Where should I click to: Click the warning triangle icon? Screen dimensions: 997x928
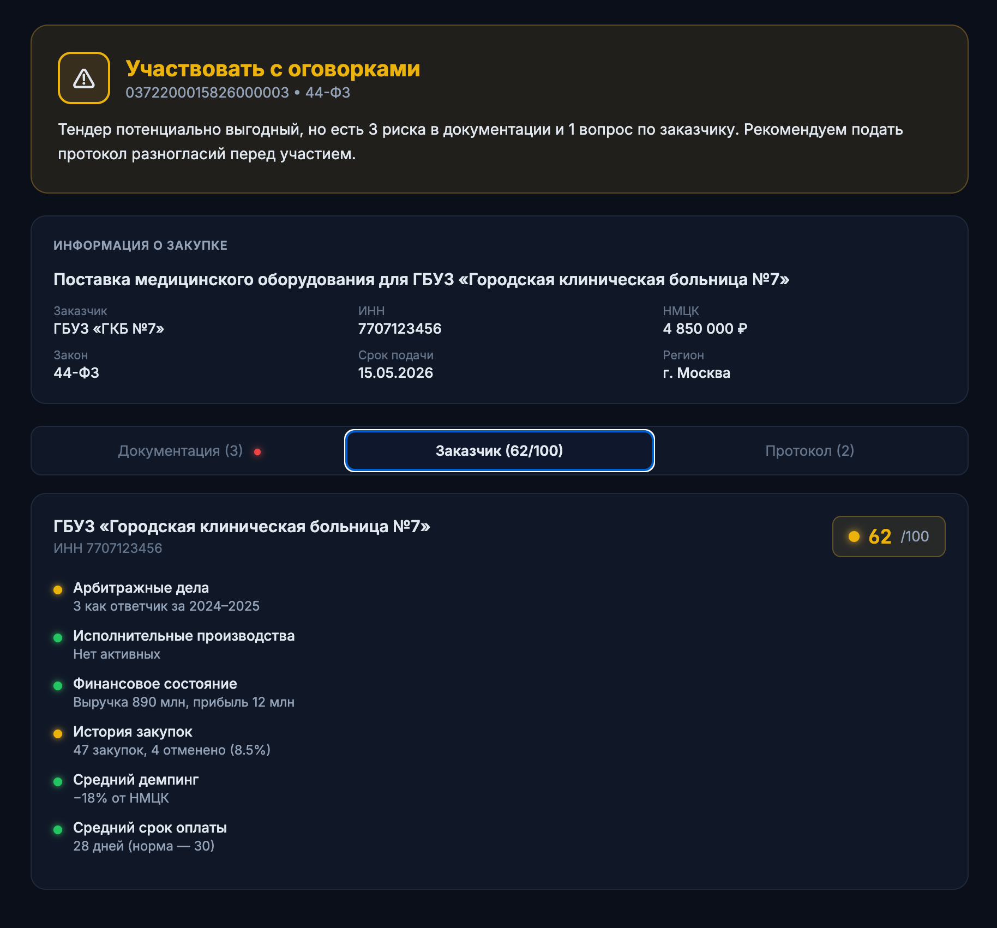(84, 78)
